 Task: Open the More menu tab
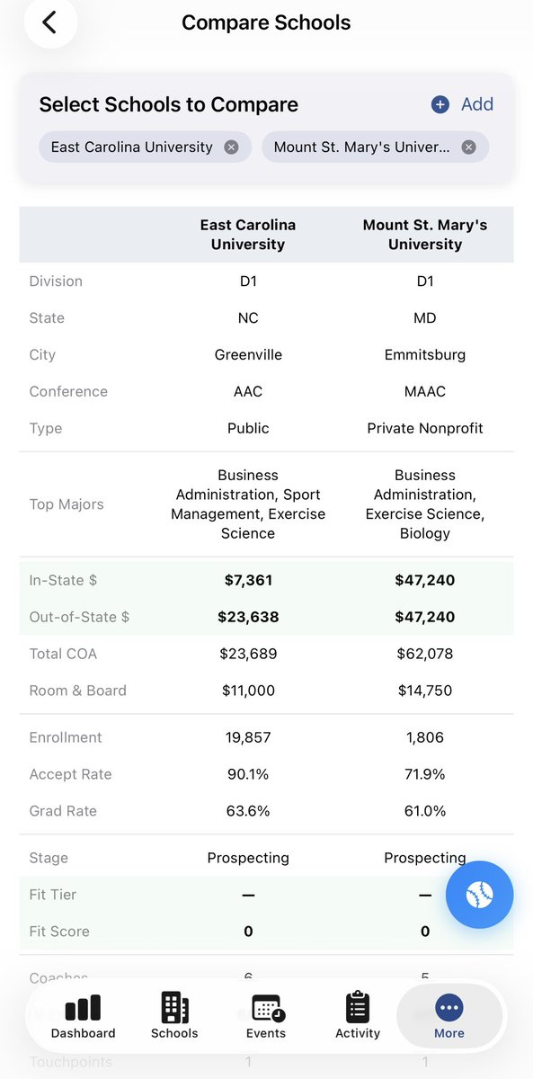pos(449,1015)
